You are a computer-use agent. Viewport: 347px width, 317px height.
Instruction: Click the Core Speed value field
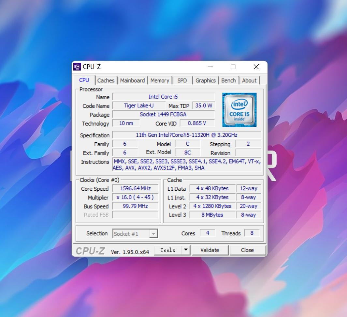tap(135, 188)
